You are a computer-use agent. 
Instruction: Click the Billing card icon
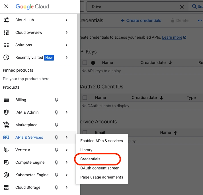point(6,100)
